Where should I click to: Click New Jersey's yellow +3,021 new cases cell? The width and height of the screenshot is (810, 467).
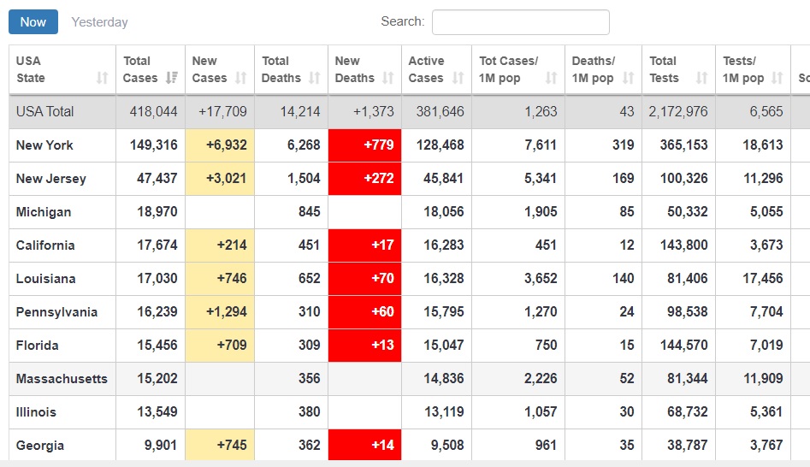220,179
